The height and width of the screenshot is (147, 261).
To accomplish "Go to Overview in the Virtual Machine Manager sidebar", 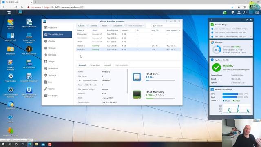I will [x=58, y=28].
